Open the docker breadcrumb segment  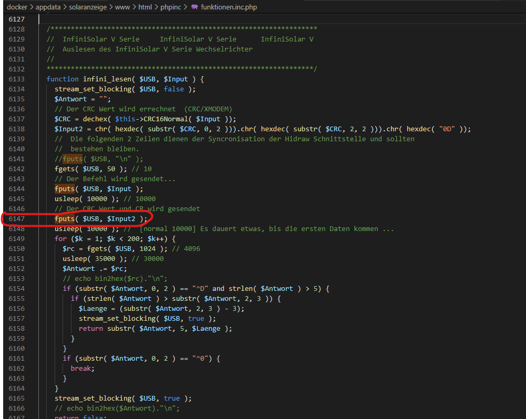click(x=17, y=7)
